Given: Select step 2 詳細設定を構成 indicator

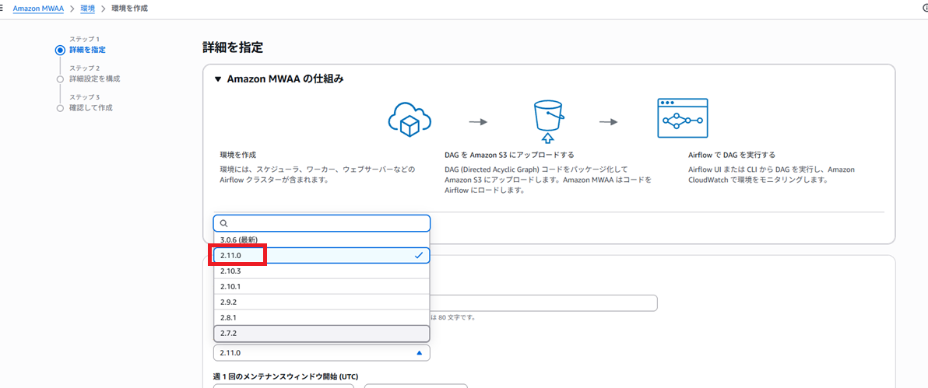Looking at the screenshot, I should (60, 79).
